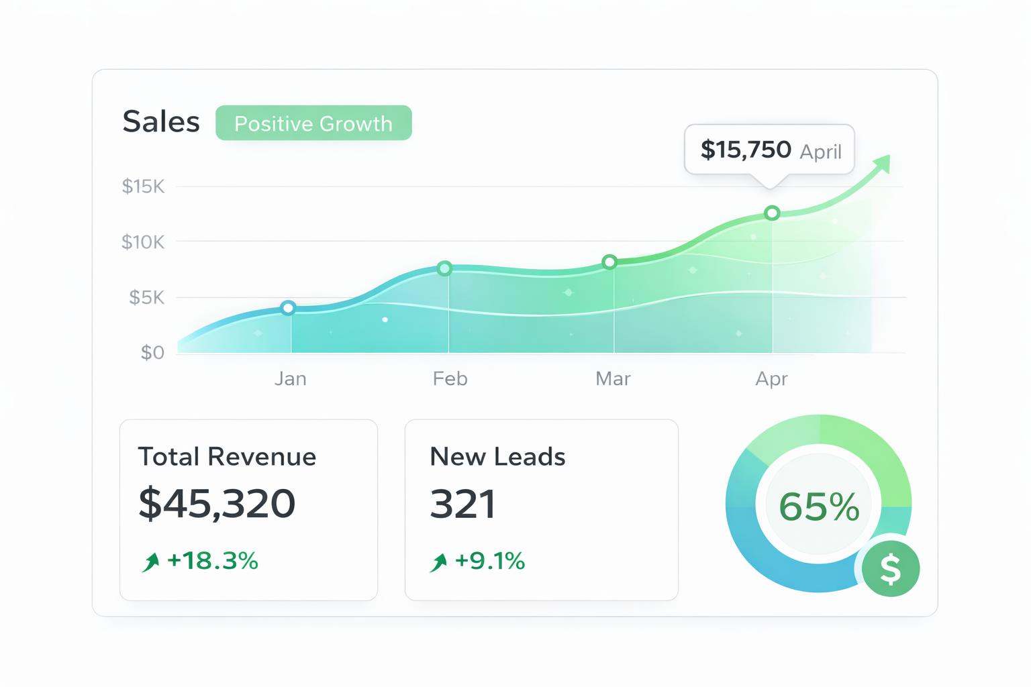Click the New Leads value 321
Viewport: 1031px width, 687px height.
click(462, 504)
